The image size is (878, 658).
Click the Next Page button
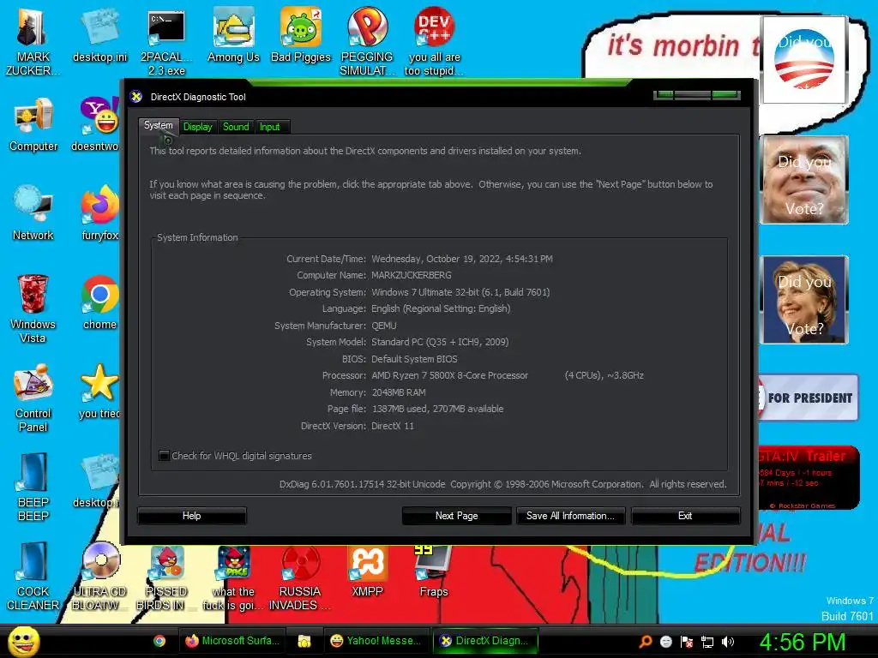click(x=456, y=516)
